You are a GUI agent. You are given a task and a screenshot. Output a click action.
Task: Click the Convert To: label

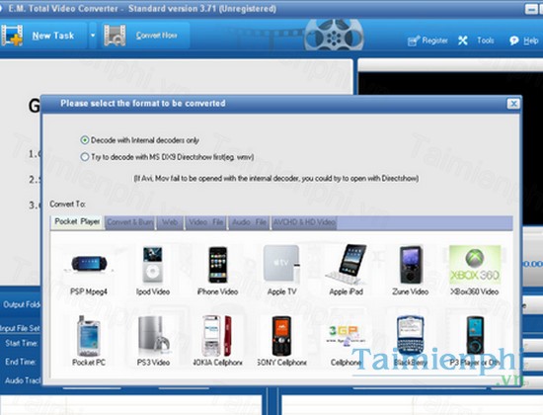[x=67, y=204]
